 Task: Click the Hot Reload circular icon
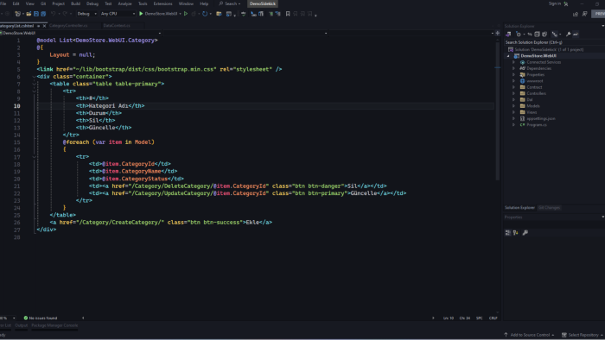tap(205, 14)
